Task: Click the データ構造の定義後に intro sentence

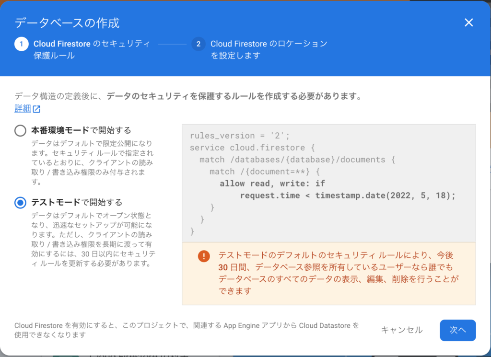Action: point(188,96)
